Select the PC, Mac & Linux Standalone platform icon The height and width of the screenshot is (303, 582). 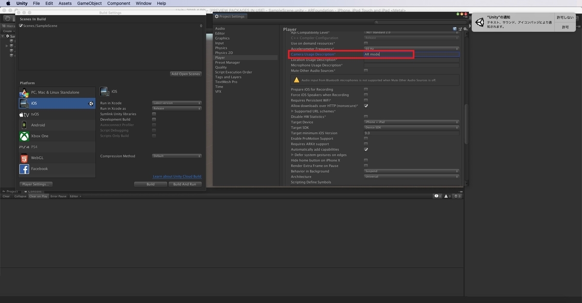point(24,92)
